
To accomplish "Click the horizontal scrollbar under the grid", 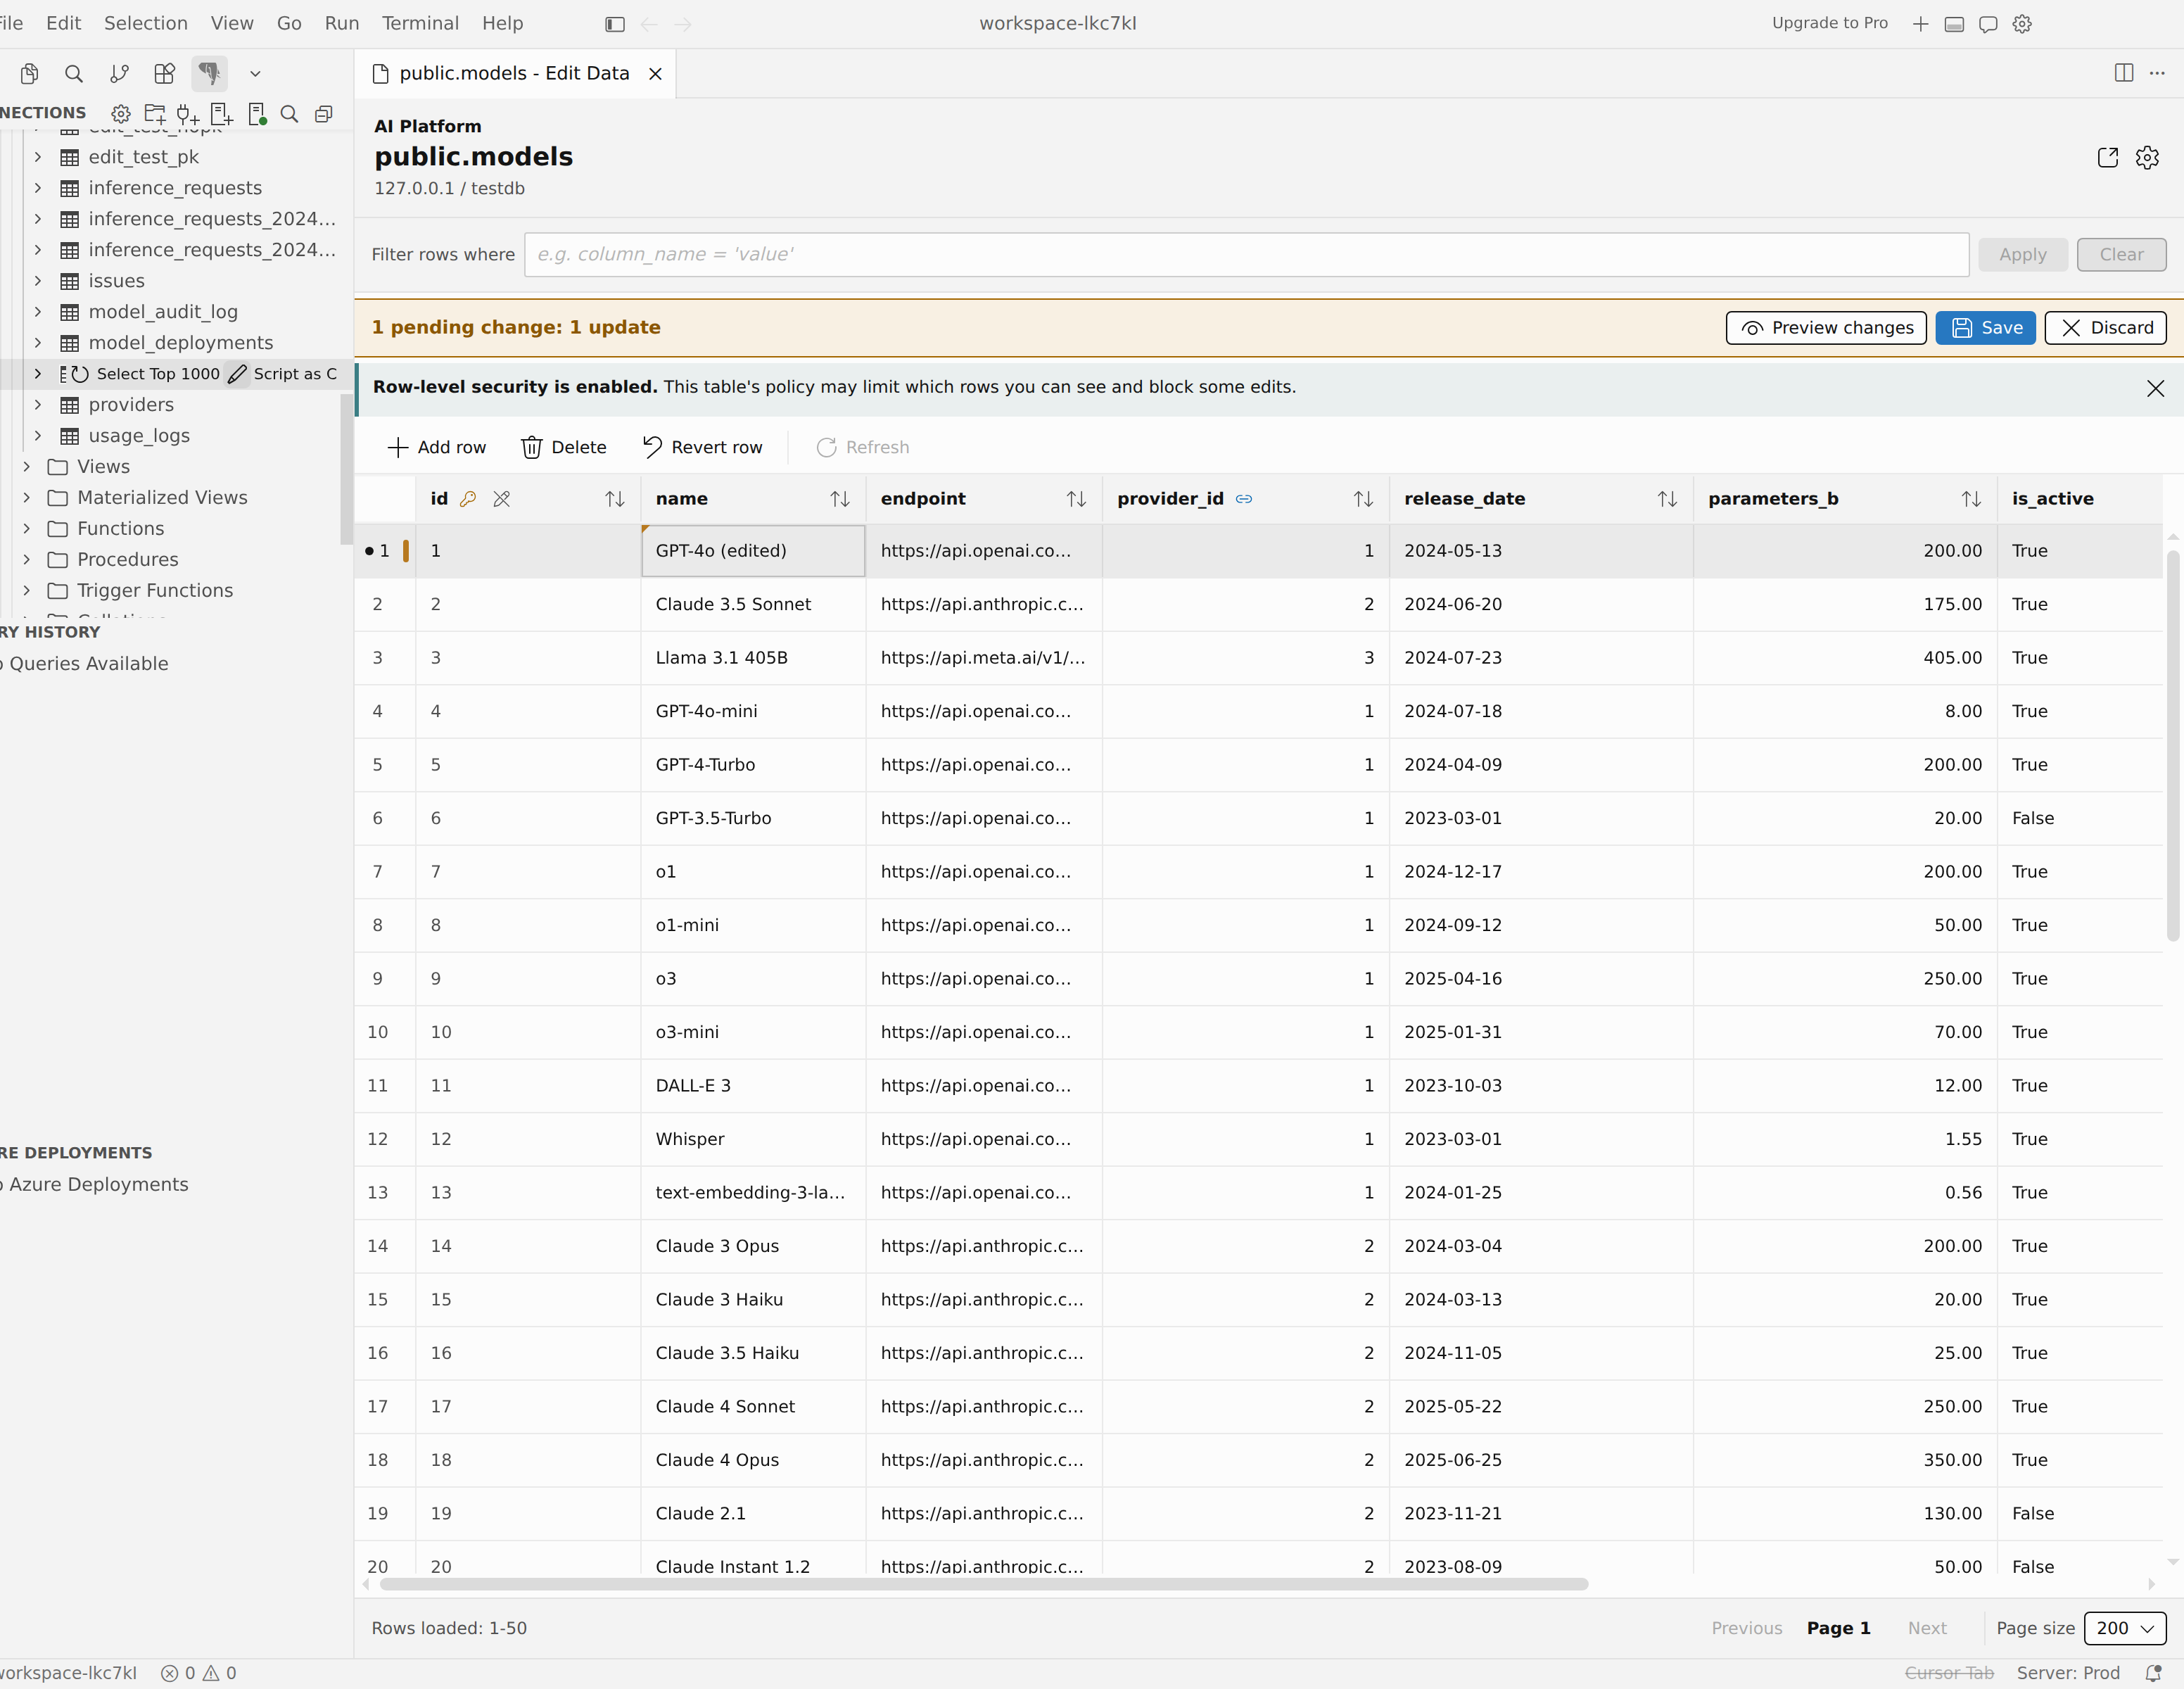I will click(984, 1584).
